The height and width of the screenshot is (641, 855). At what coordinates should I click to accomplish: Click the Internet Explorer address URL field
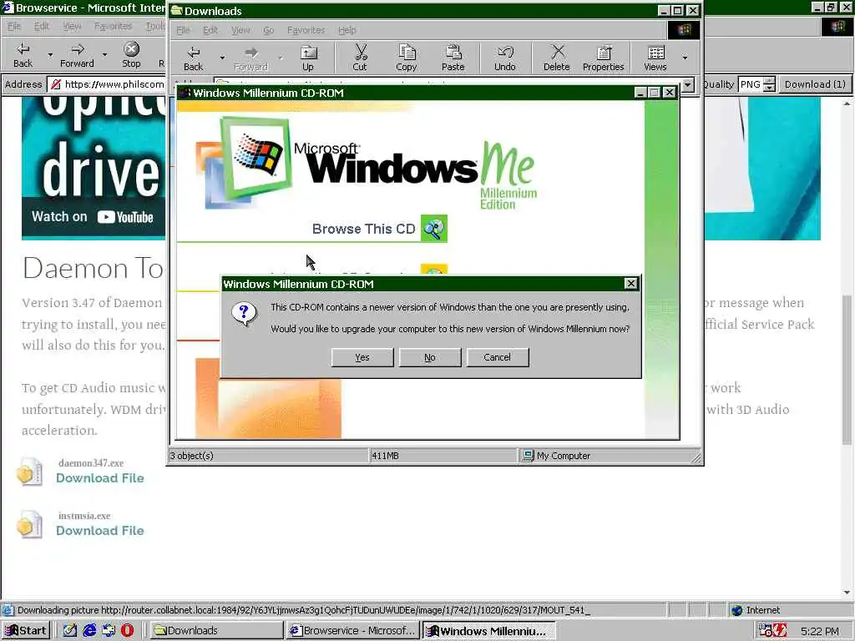tap(107, 84)
